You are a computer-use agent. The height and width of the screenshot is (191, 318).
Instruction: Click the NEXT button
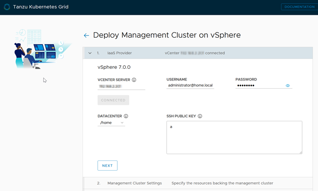(108, 166)
